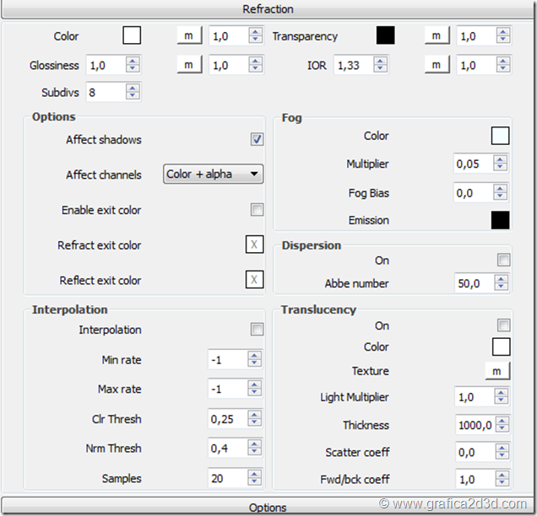The width and height of the screenshot is (537, 516).
Task: Enable the Enable exit color checkbox
Action: (257, 210)
